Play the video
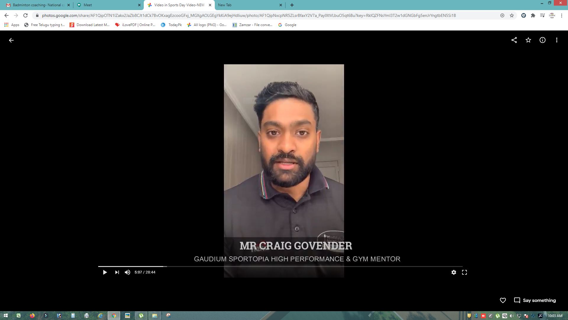This screenshot has width=568, height=320. (x=105, y=272)
